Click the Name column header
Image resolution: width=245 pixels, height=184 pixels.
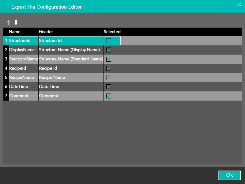(x=15, y=32)
